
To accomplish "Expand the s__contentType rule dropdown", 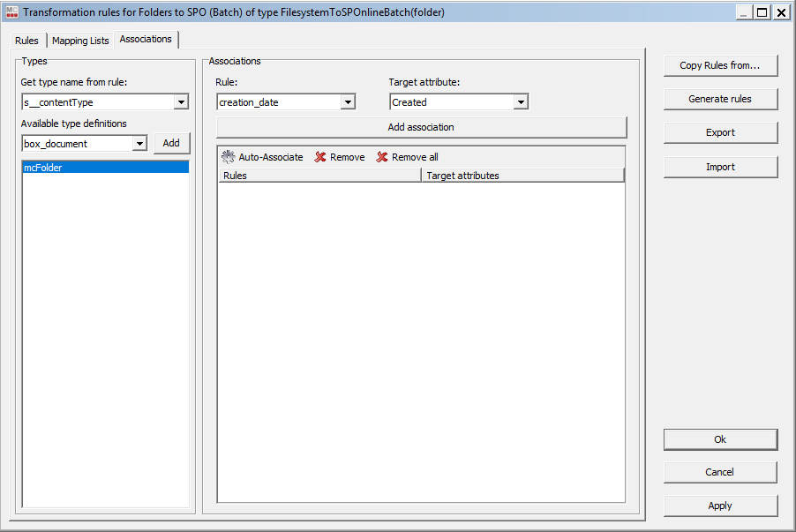I will (x=181, y=102).
